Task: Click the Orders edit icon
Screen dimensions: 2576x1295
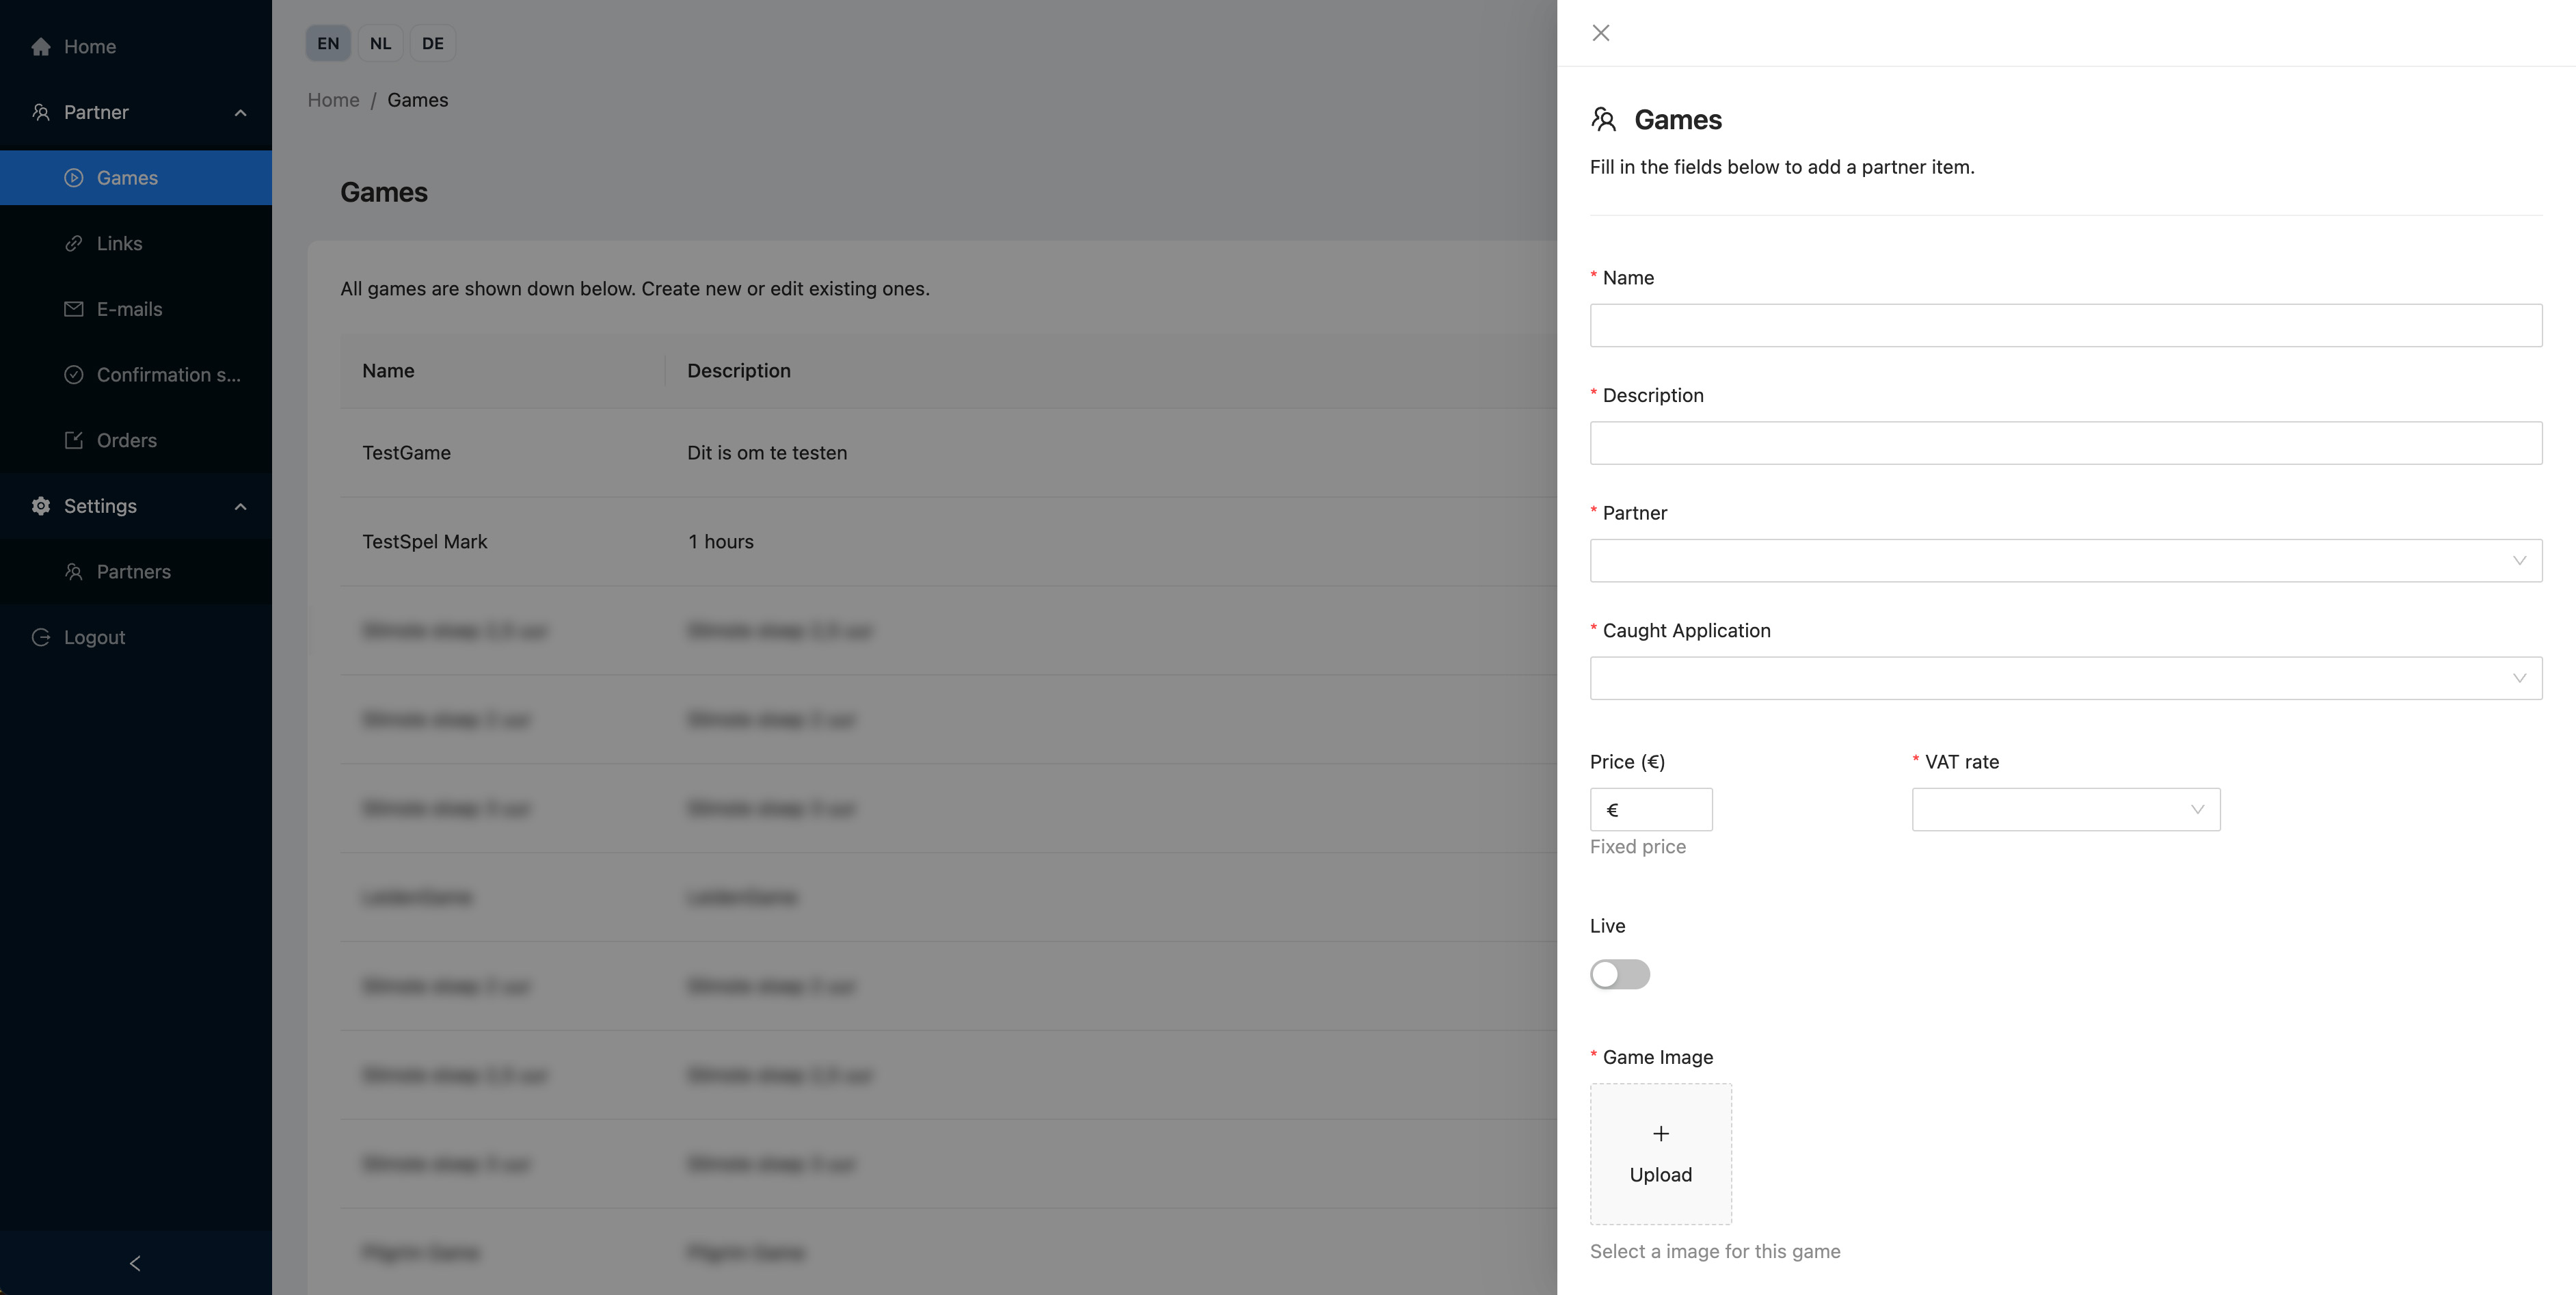Action: [74, 440]
